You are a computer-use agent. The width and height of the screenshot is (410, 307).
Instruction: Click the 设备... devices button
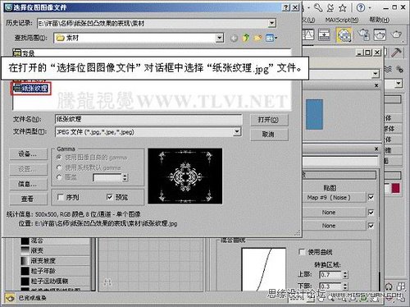(28, 154)
